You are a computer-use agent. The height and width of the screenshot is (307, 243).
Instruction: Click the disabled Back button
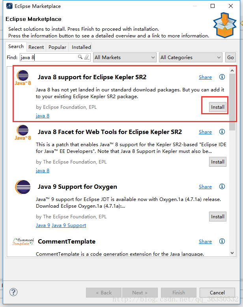pos(104,292)
